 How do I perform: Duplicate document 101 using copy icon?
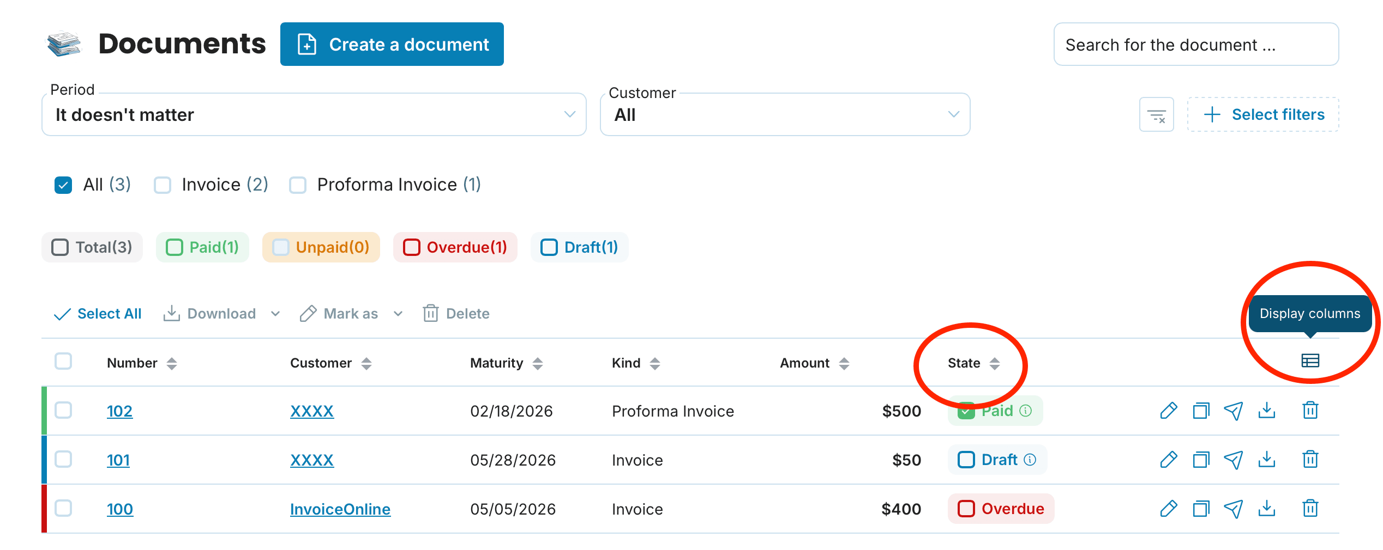[1201, 460]
